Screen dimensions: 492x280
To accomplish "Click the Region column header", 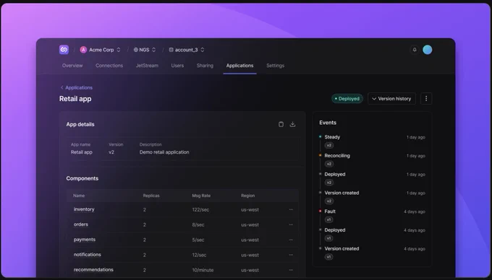I will pyautogui.click(x=248, y=196).
